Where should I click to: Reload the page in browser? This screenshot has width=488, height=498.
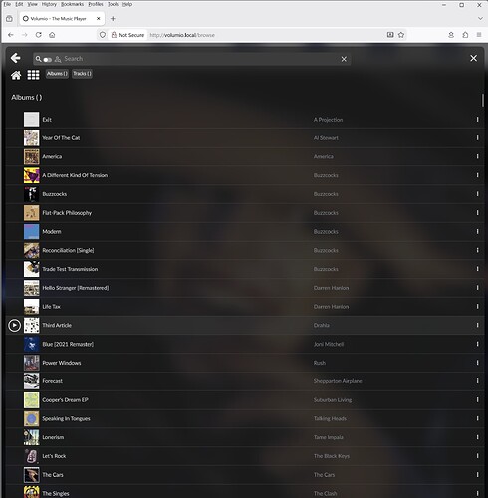pyautogui.click(x=38, y=35)
